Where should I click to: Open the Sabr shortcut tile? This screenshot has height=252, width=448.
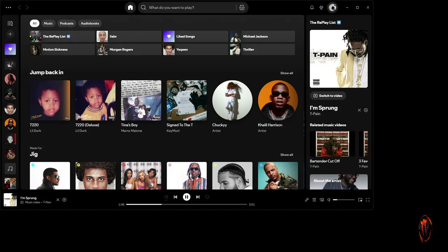click(x=129, y=36)
